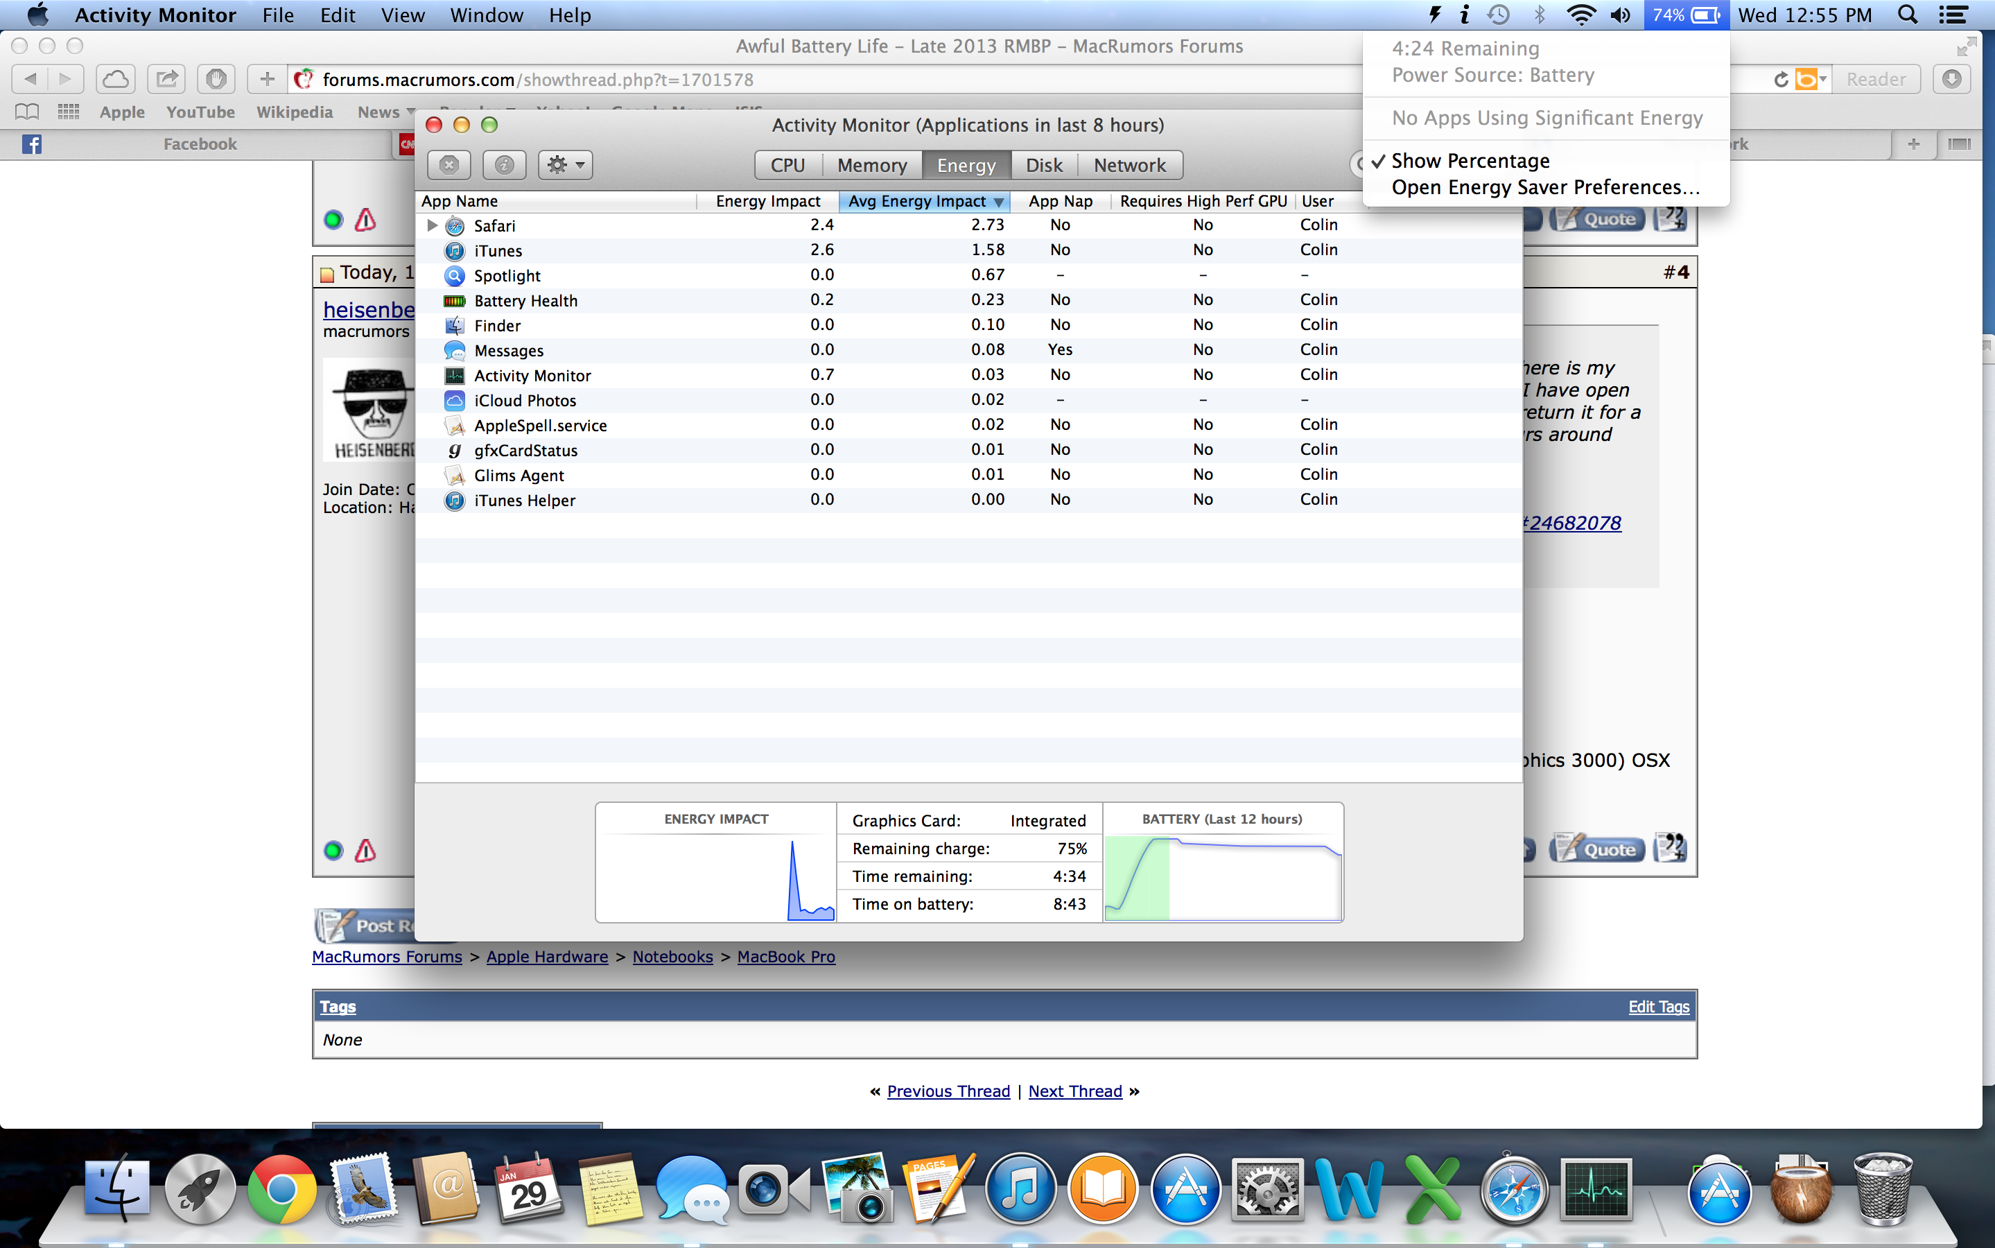Expand the Safari process disclosure triangle

pyautogui.click(x=433, y=225)
